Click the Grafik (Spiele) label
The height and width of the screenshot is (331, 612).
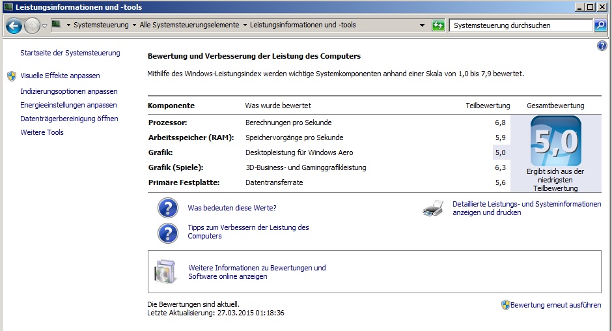(176, 167)
